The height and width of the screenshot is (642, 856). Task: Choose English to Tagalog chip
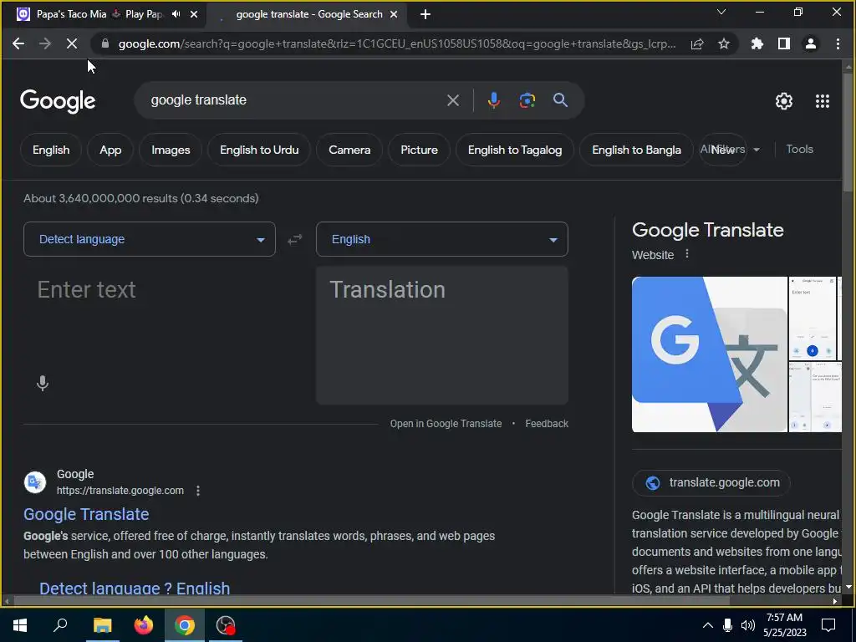click(515, 150)
